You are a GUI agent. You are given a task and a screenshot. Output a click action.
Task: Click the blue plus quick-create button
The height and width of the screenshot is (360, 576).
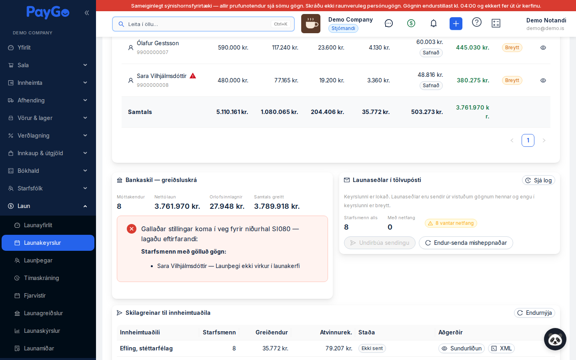tap(456, 24)
